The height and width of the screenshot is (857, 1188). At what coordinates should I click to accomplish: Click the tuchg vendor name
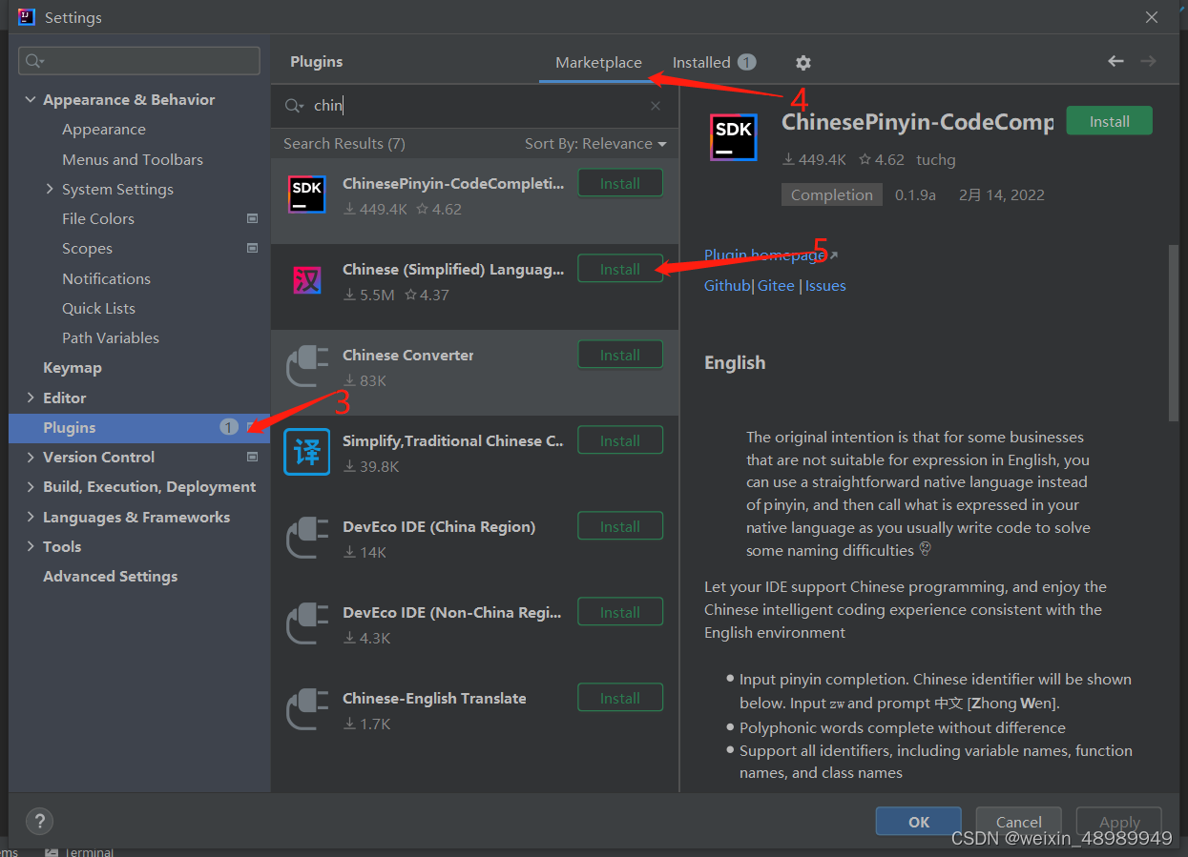point(936,160)
